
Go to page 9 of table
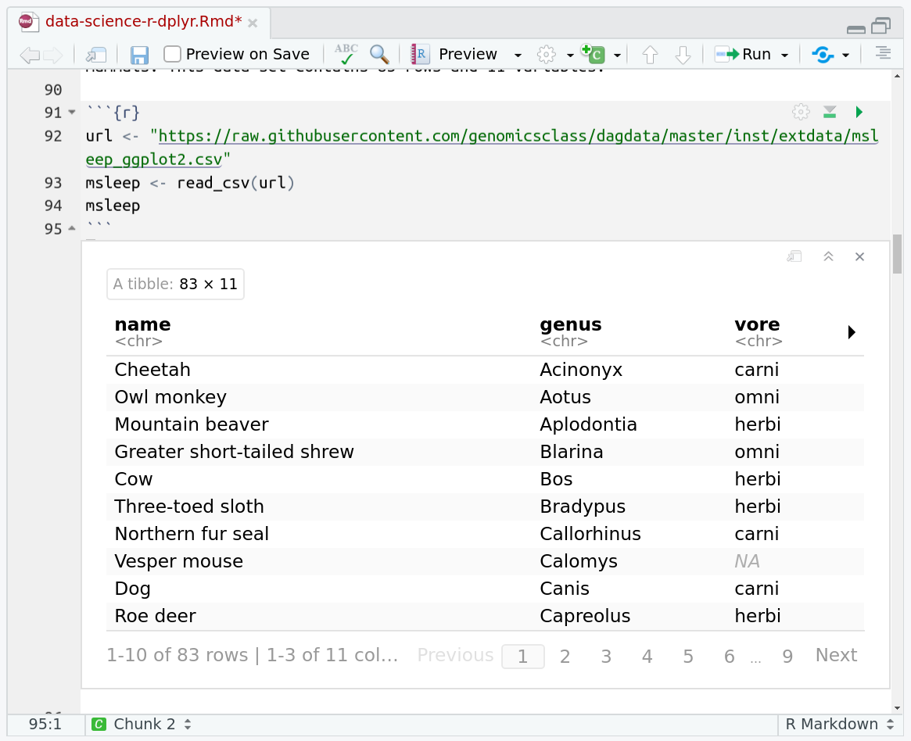pyautogui.click(x=787, y=657)
